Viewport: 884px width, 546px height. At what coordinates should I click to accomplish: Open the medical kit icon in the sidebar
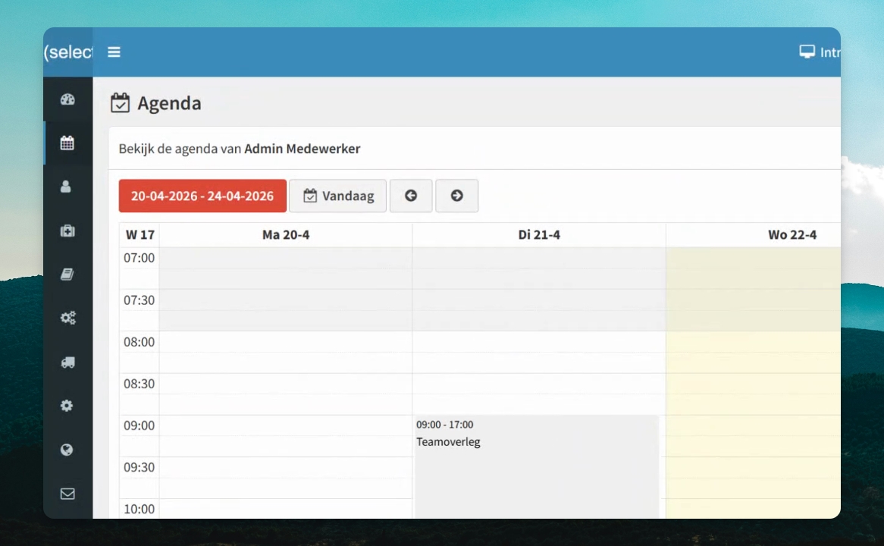pos(67,231)
